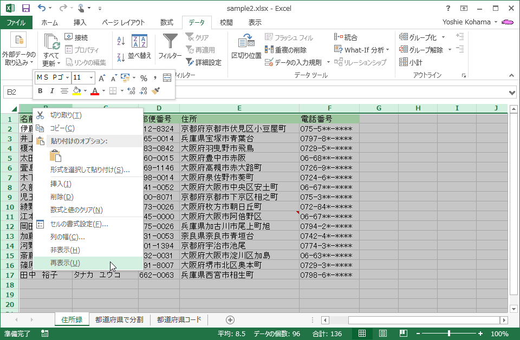The image size is (520, 340).
Task: Switch to Page Layout view status bar
Action: (383, 334)
